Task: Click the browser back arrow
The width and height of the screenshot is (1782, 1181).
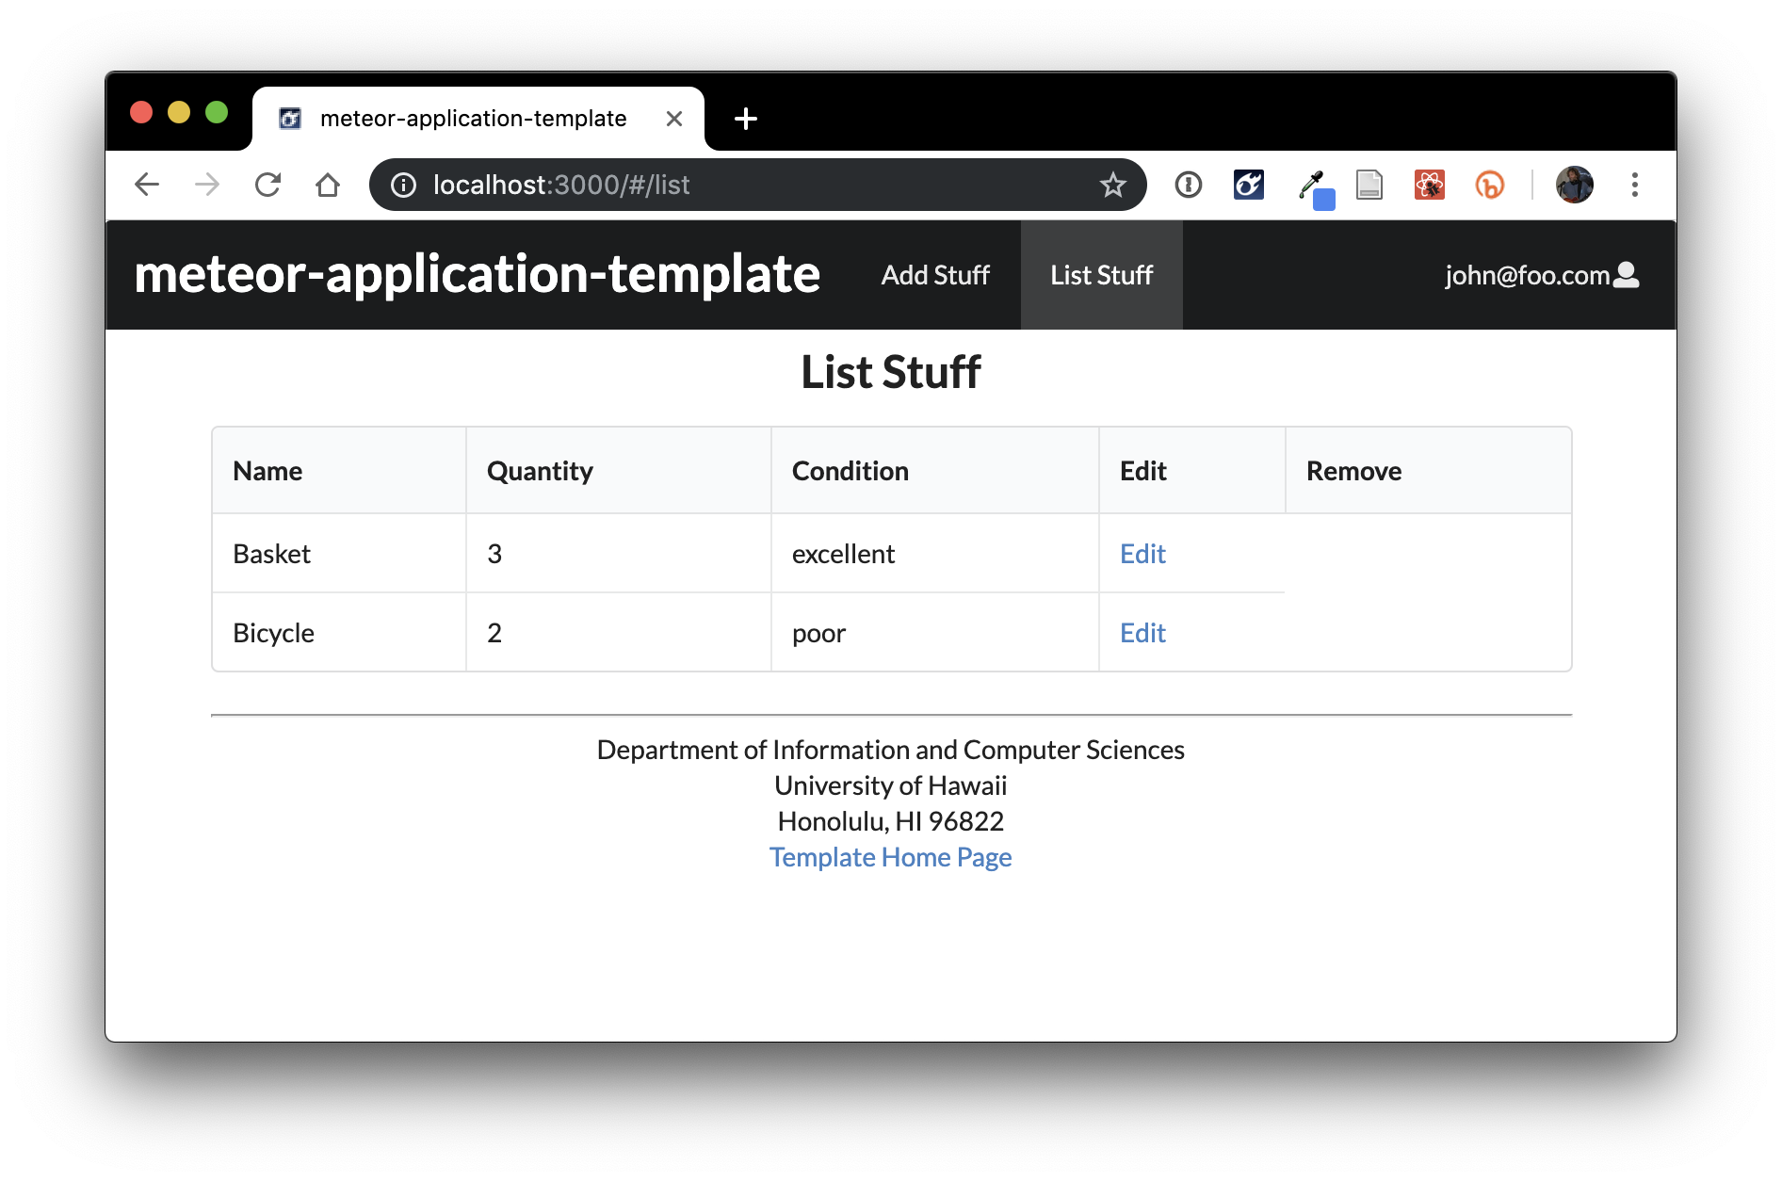Action: tap(147, 185)
